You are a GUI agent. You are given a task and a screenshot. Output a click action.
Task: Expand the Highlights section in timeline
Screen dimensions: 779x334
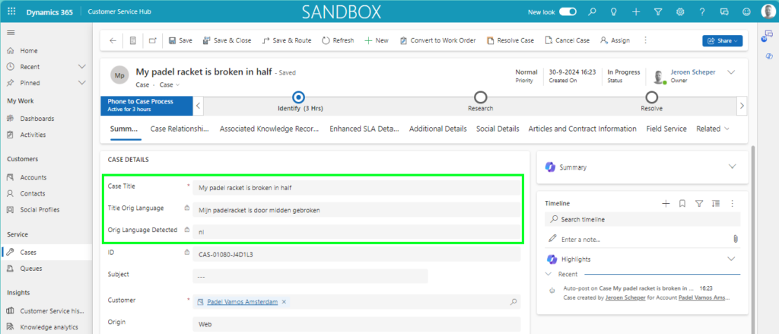[732, 259]
